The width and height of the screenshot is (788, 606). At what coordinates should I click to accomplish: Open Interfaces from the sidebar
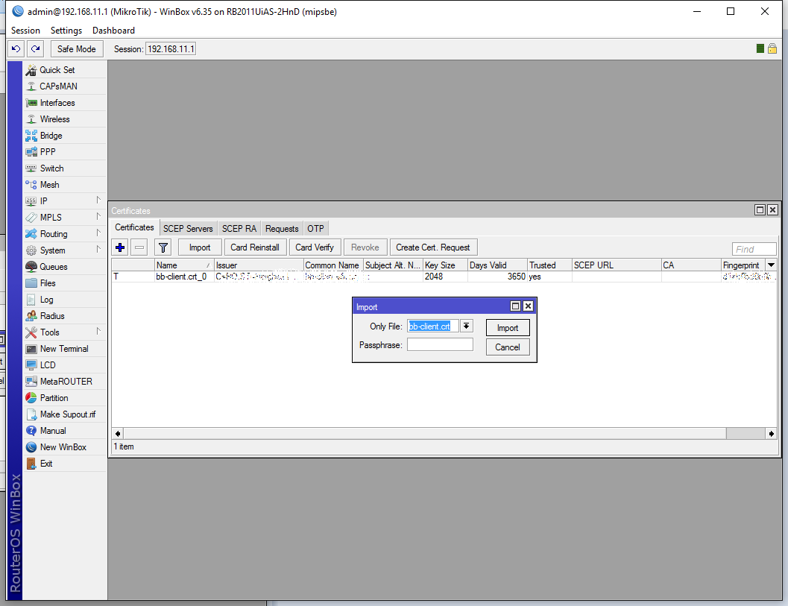[66, 103]
